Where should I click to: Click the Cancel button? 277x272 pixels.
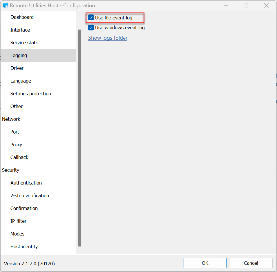251,263
